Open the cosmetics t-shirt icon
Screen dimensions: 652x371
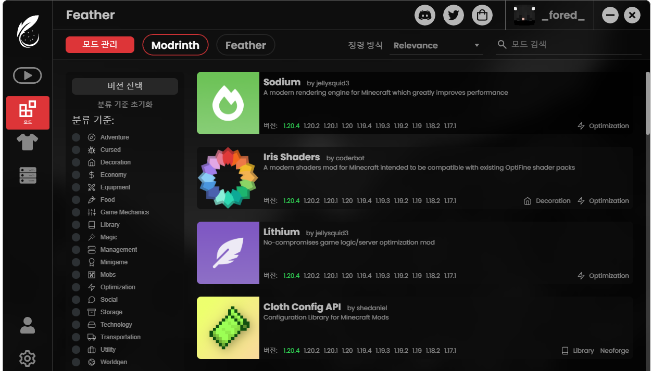click(x=28, y=142)
